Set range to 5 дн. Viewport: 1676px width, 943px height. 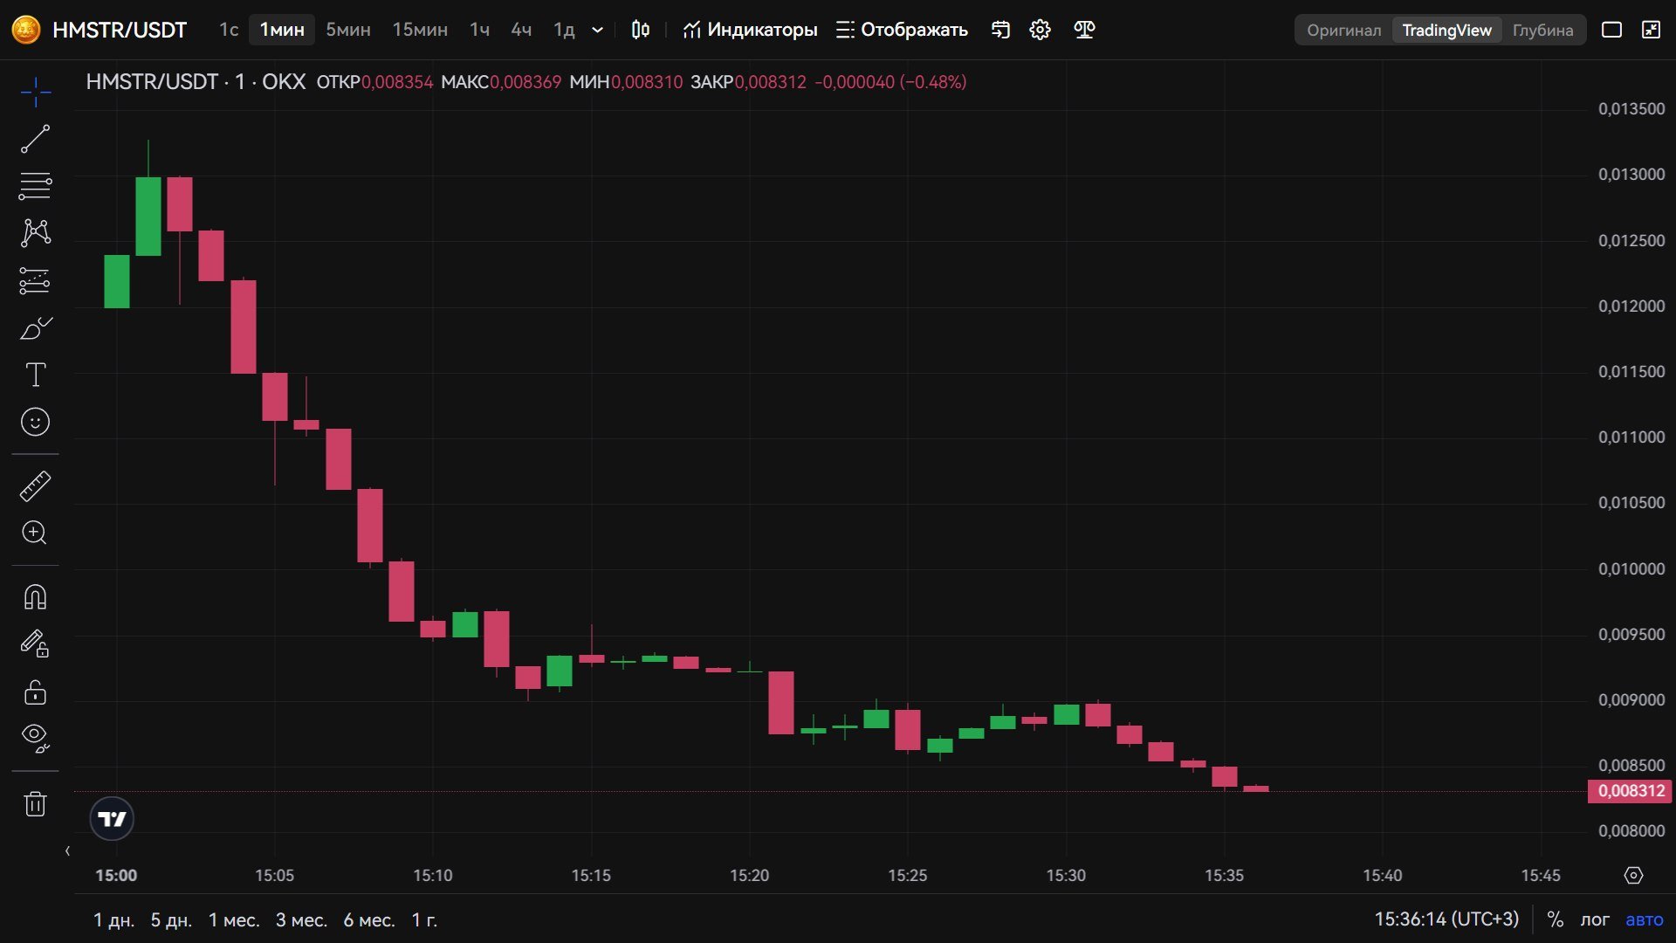[171, 919]
